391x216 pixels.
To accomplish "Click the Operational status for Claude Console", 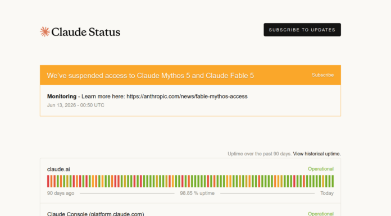I will (x=321, y=214).
